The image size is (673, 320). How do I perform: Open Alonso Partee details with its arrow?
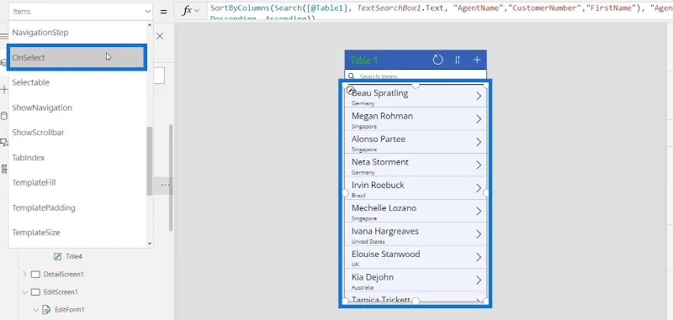click(479, 142)
